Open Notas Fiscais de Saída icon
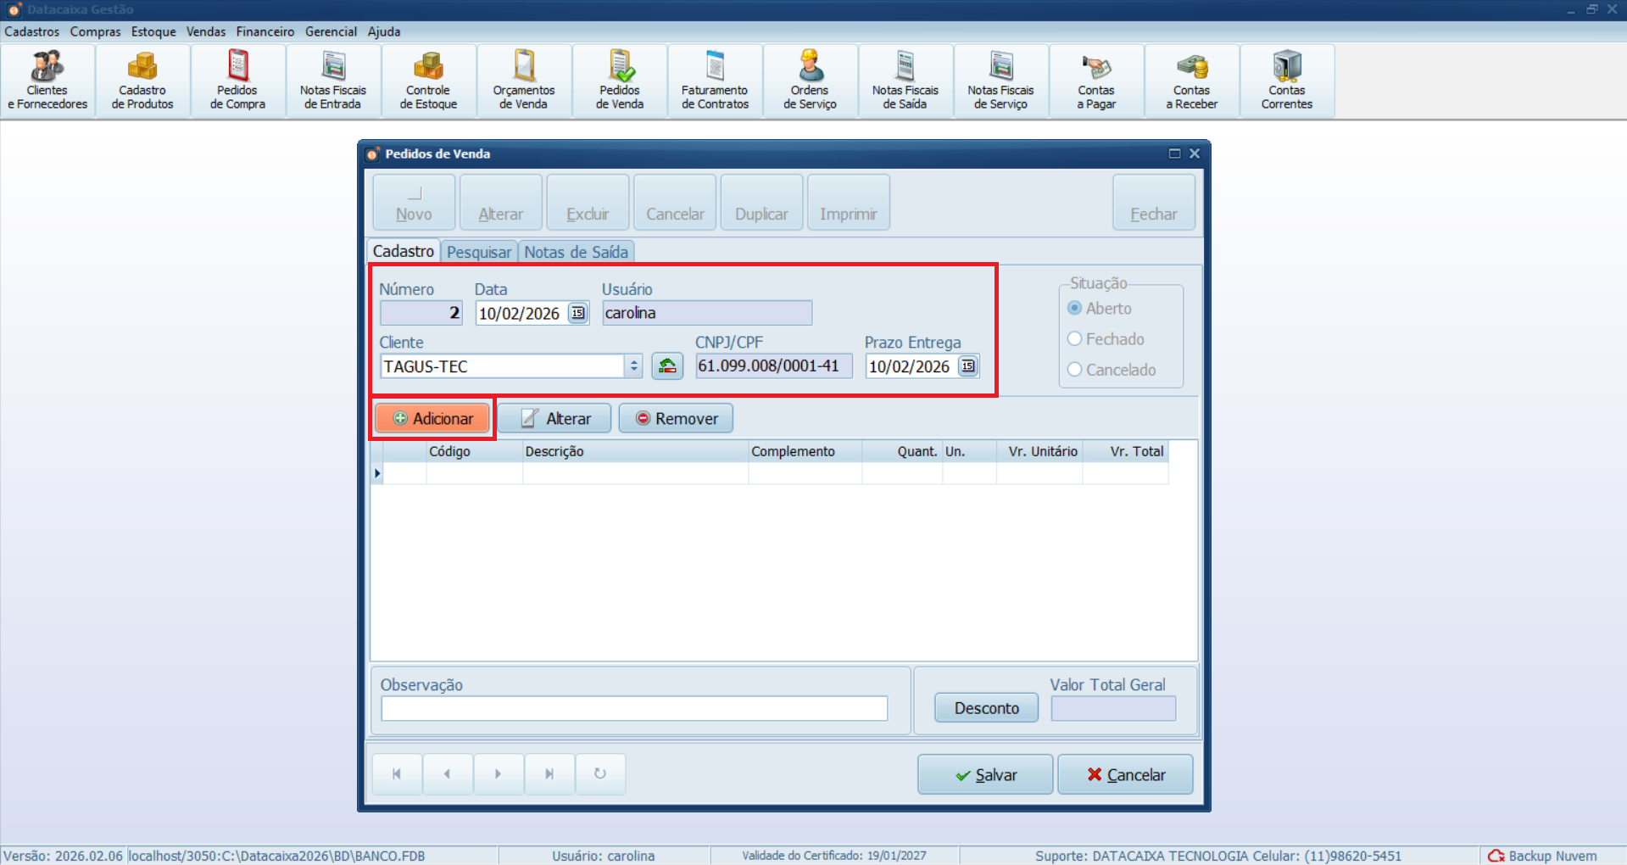This screenshot has height=865, width=1627. pyautogui.click(x=905, y=81)
